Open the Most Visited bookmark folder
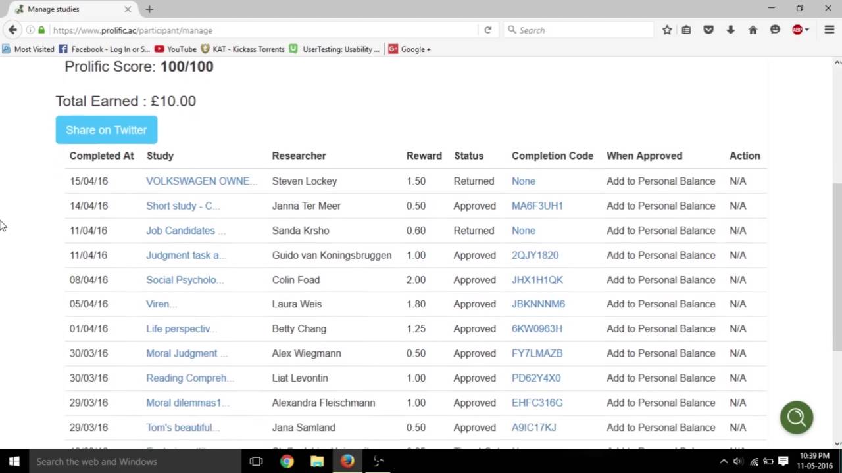 coord(28,49)
